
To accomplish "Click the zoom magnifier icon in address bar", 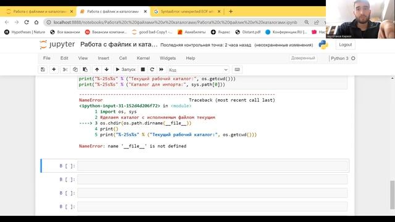I will click(306, 22).
